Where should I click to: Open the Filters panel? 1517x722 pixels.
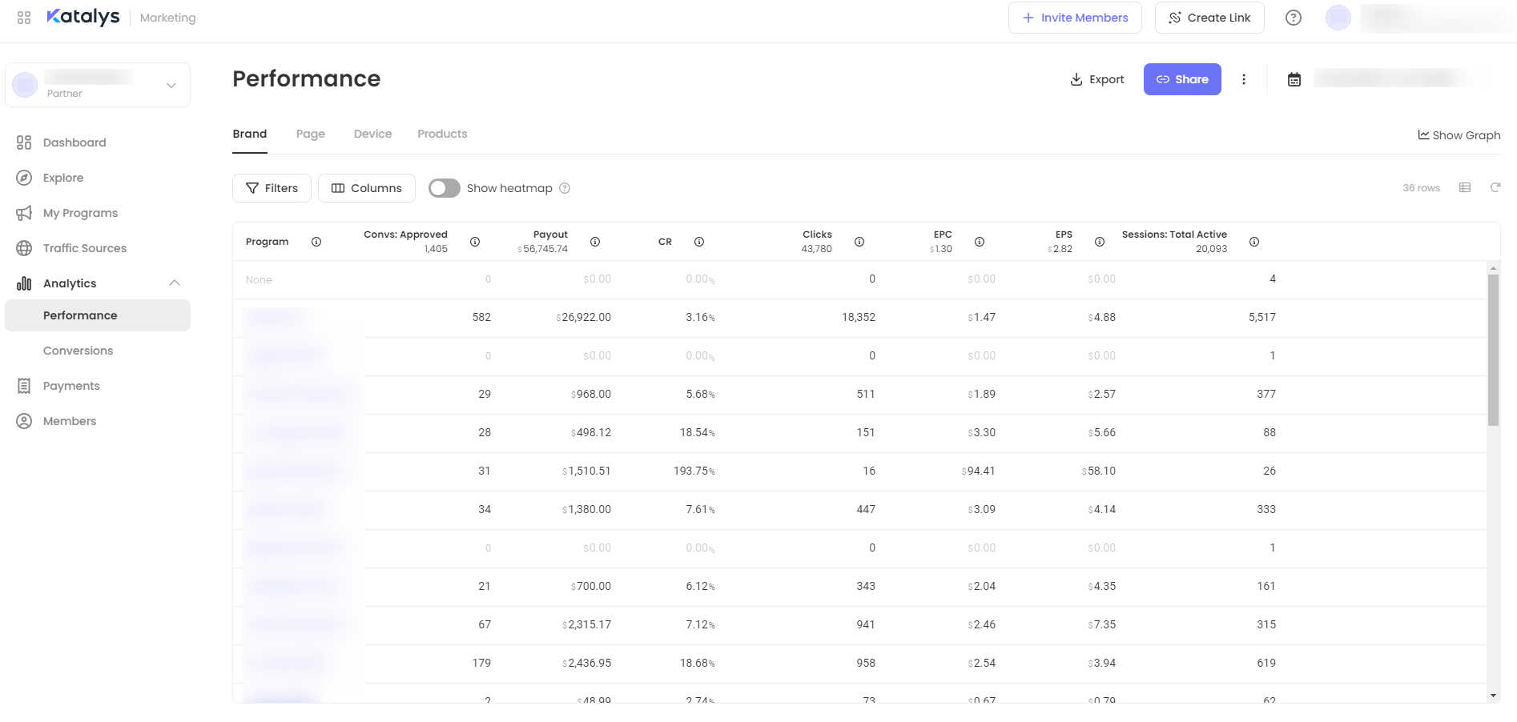click(272, 188)
